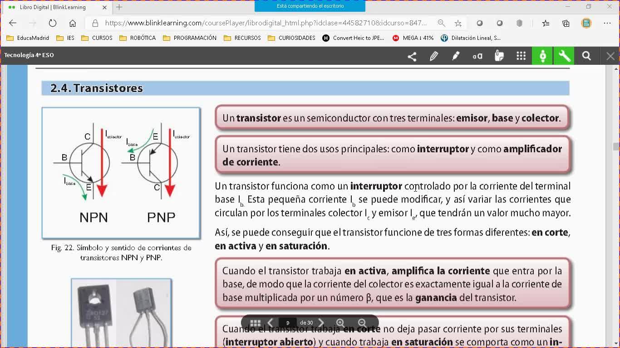
Task: Click the gray shield extension icon
Action: pos(520,23)
